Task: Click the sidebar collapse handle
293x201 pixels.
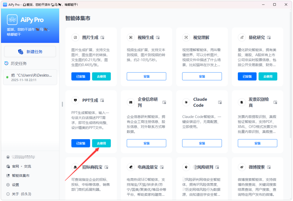Action: [x=62, y=104]
